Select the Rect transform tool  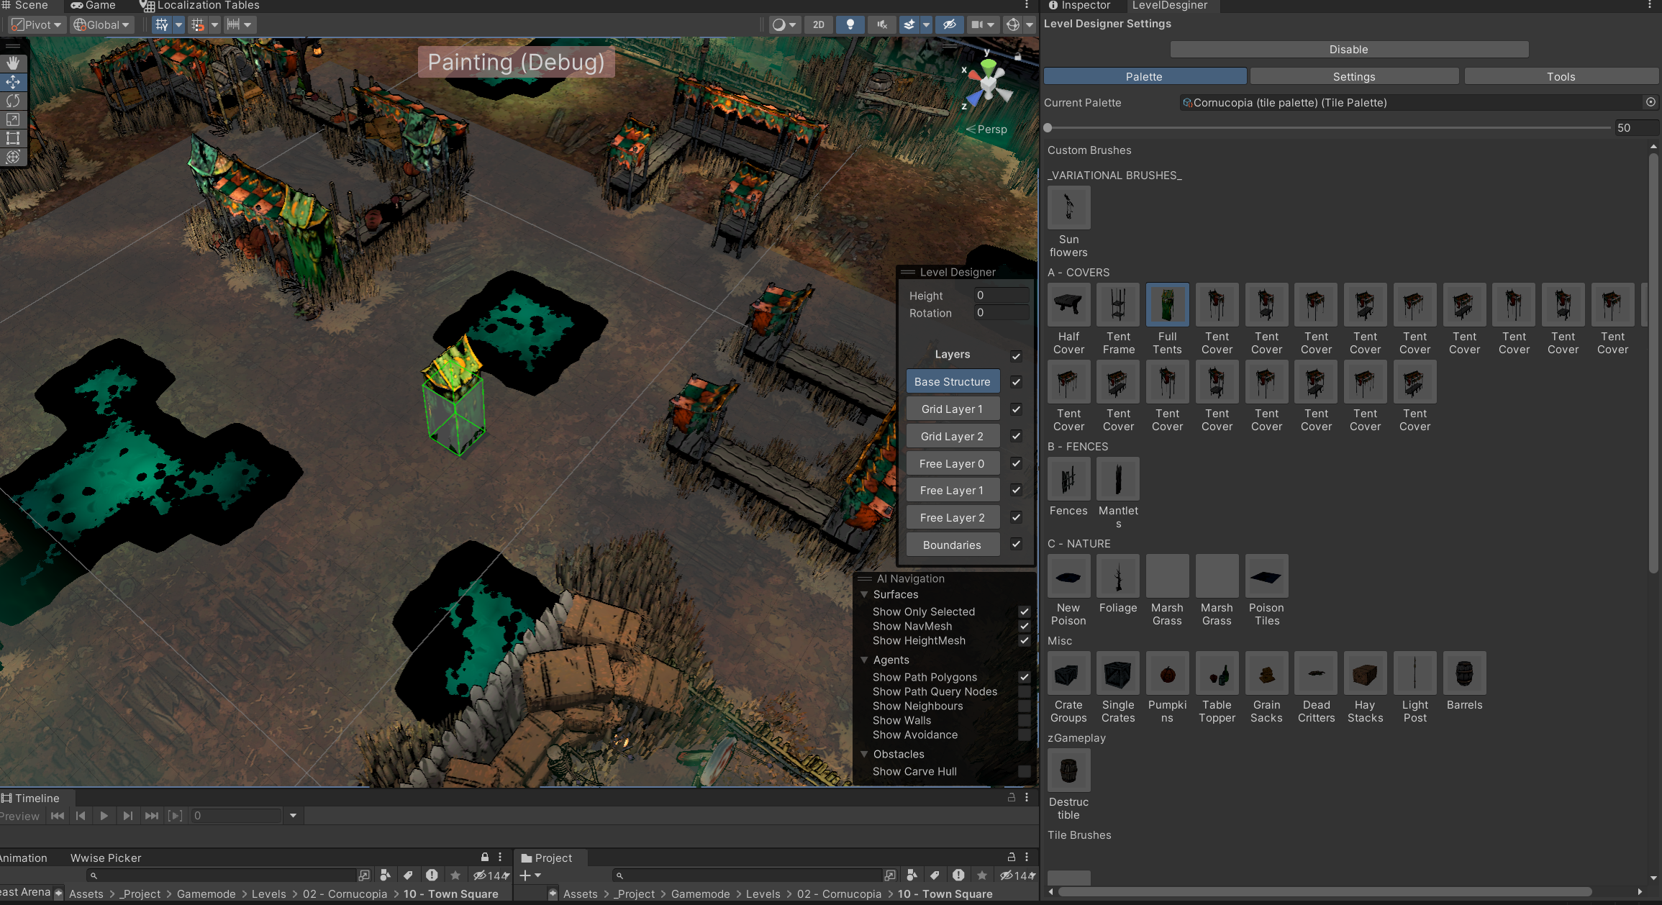coord(13,138)
